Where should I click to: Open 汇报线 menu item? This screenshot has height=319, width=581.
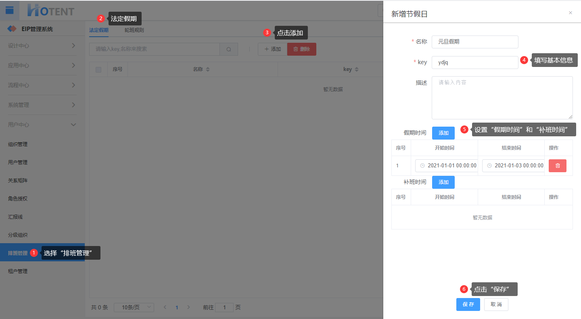click(x=42, y=217)
